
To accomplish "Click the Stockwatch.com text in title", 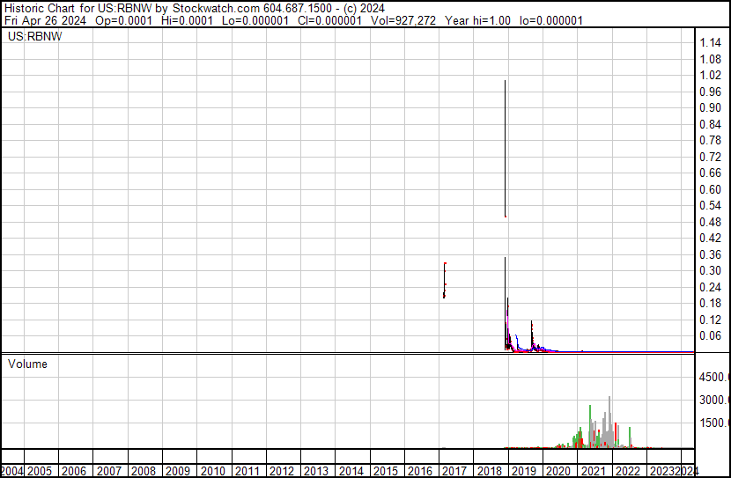I will click(217, 9).
